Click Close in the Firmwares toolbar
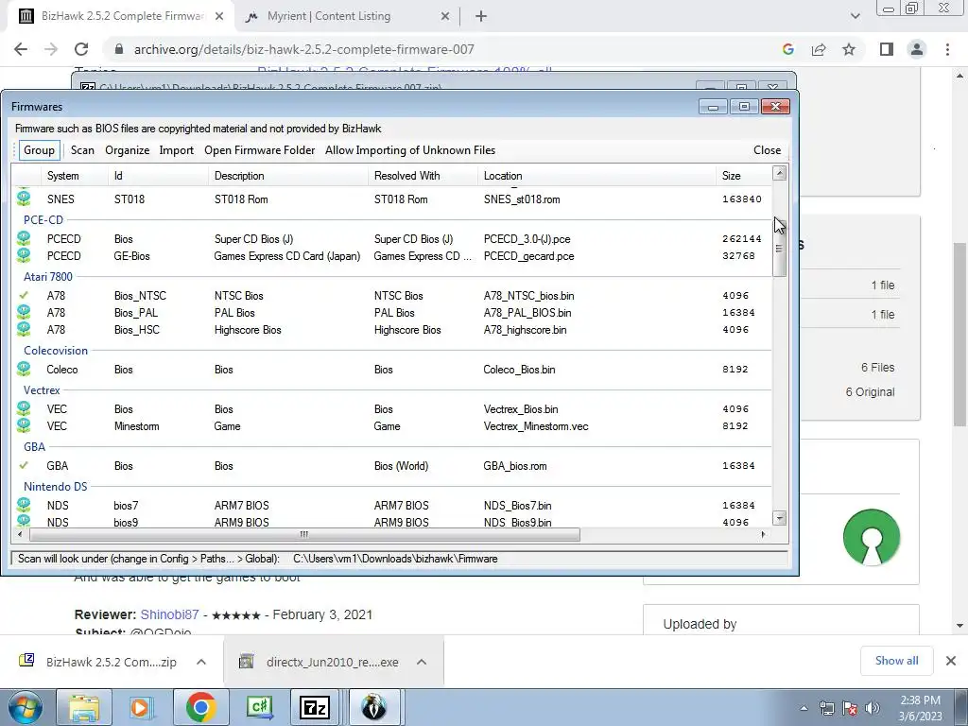The height and width of the screenshot is (726, 968). tap(767, 150)
